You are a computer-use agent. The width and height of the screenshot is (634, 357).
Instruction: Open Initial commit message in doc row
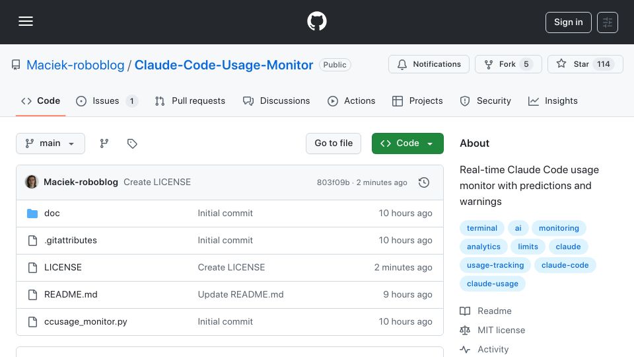(225, 214)
